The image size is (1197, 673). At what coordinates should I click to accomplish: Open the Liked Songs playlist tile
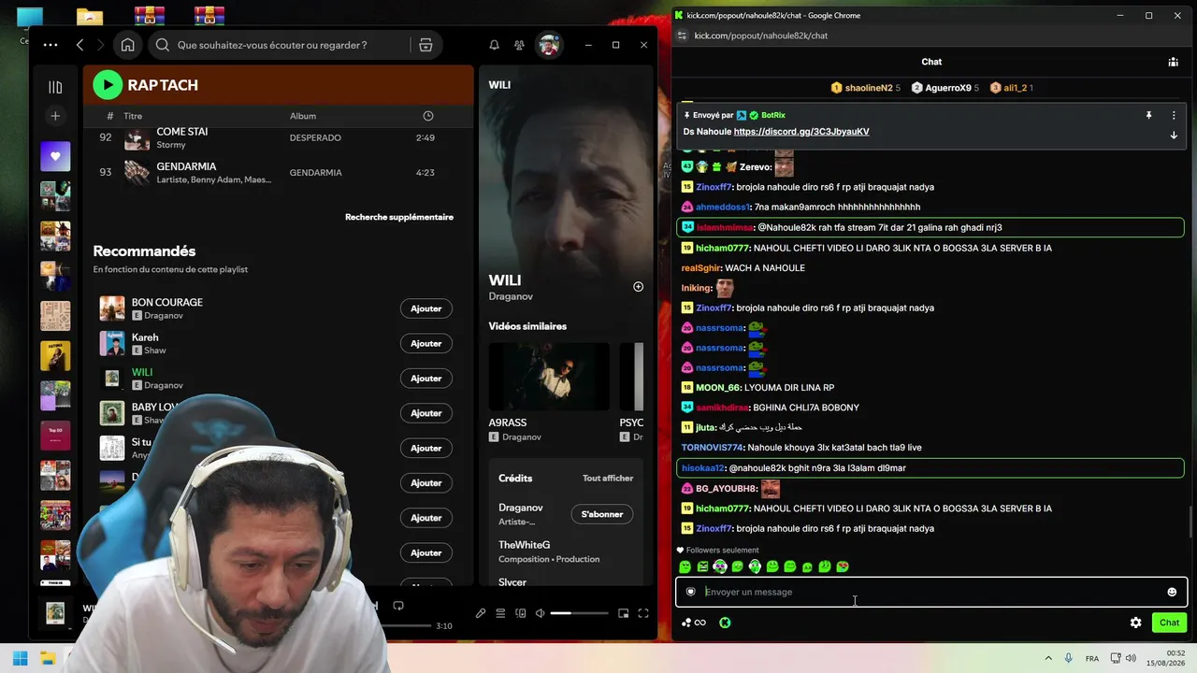[55, 156]
